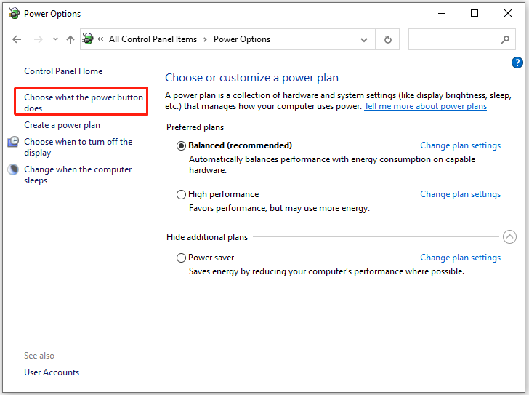
Task: Click the Back navigation arrow
Action: point(17,39)
